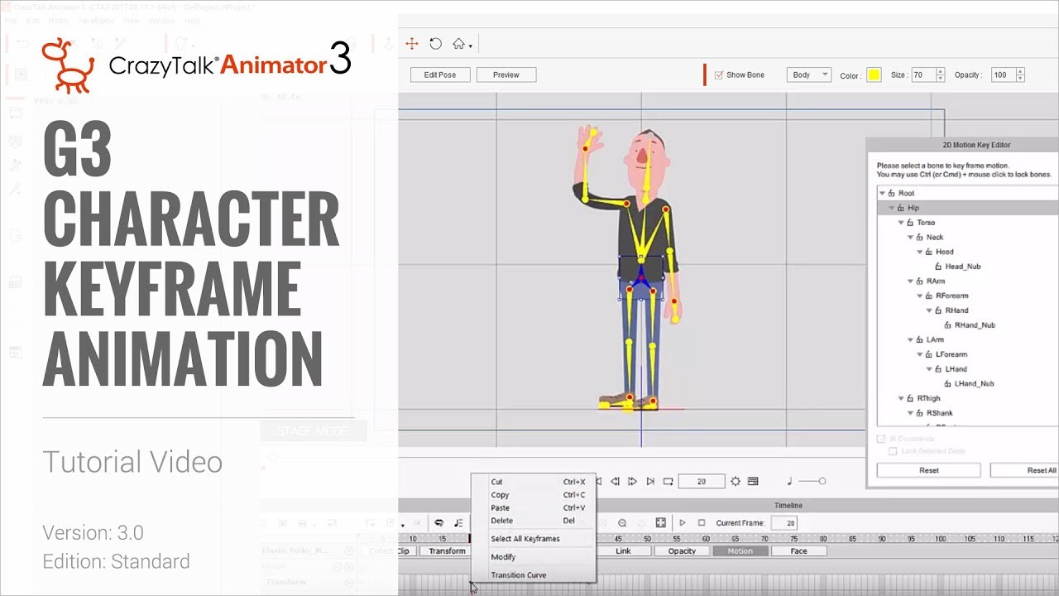The height and width of the screenshot is (596, 1059).
Task: Decrease Opacity with down stepper
Action: click(x=1021, y=78)
